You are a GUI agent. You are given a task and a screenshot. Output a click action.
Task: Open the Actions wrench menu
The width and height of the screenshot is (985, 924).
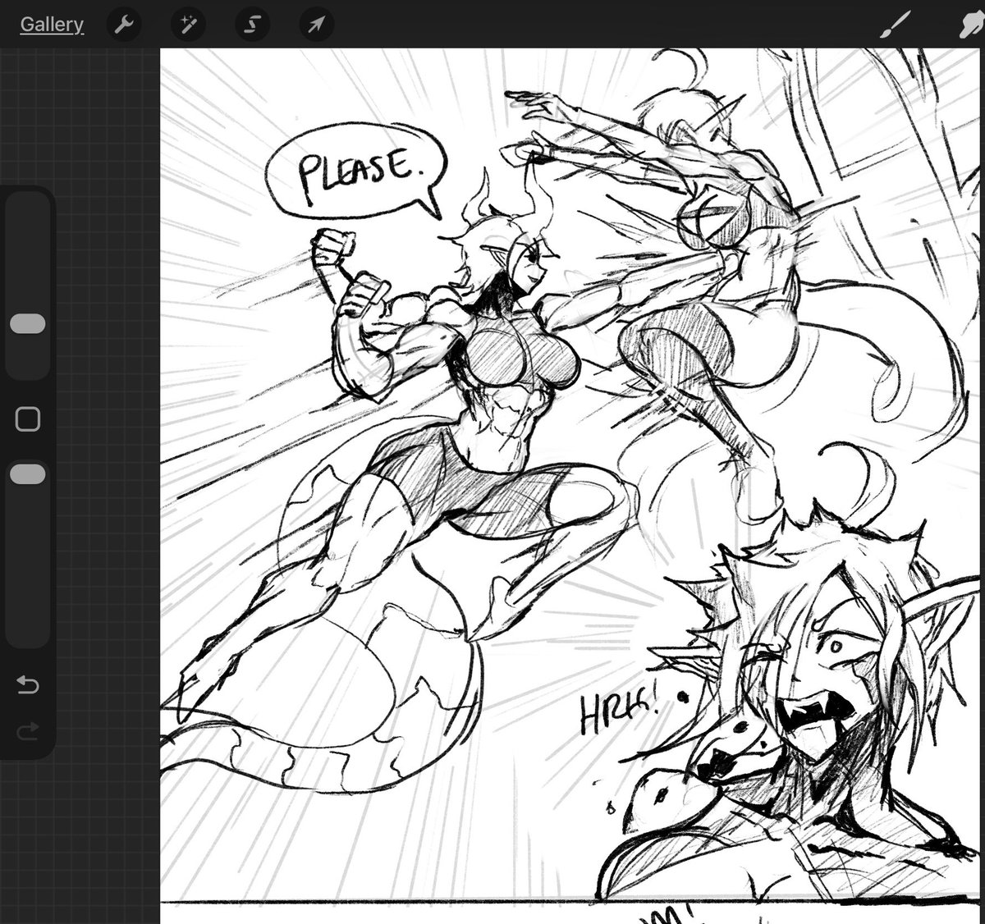[124, 25]
